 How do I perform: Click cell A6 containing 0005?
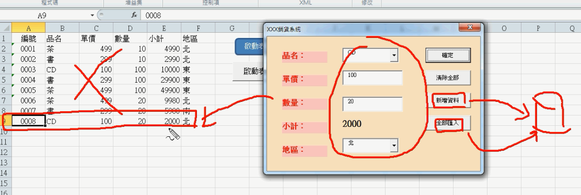click(29, 90)
